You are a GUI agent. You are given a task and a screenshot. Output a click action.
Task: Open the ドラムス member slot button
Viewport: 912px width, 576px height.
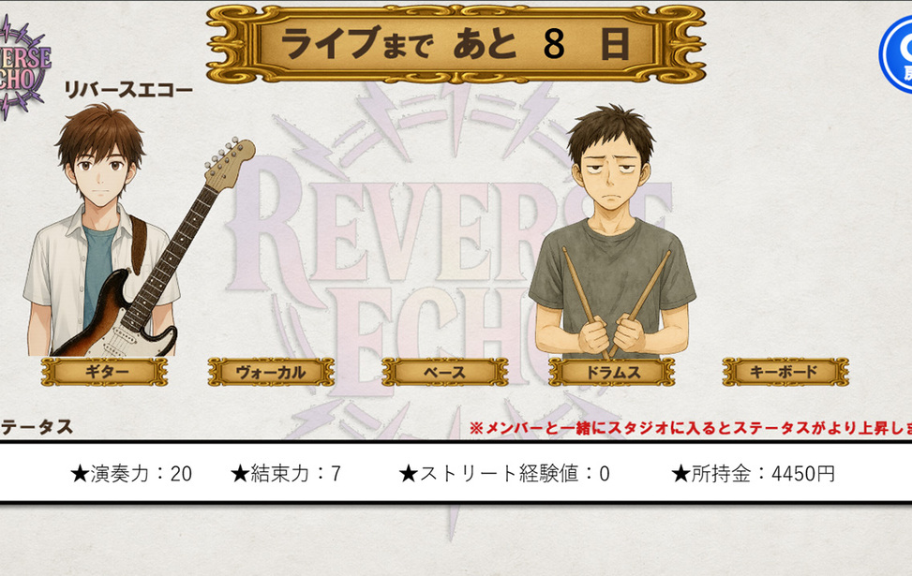point(612,372)
